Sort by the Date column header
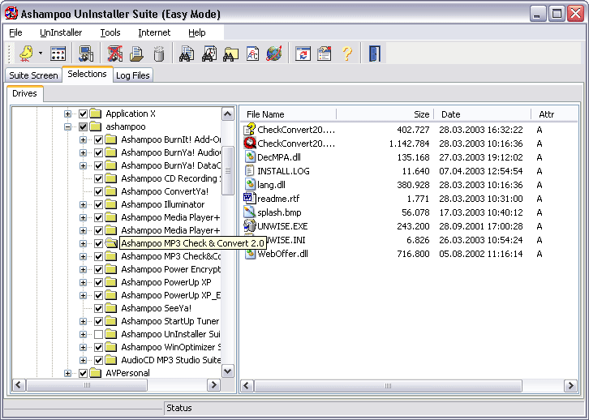 [x=483, y=114]
